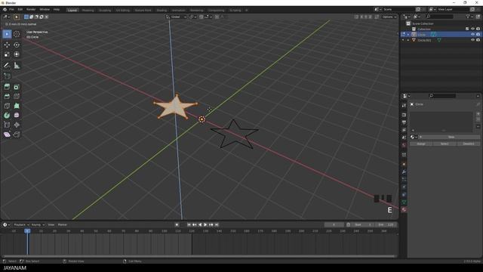Open the File menu

(x=11, y=10)
